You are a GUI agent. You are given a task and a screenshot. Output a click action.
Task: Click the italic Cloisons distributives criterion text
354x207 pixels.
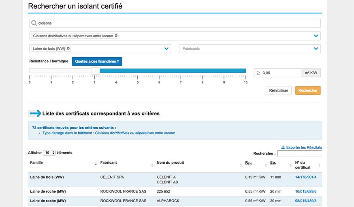coord(135,133)
